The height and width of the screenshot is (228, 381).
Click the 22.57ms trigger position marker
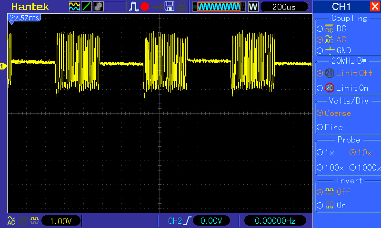tap(24, 19)
